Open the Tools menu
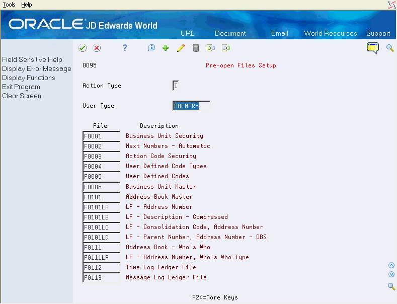The image size is (397, 304). click(9, 5)
